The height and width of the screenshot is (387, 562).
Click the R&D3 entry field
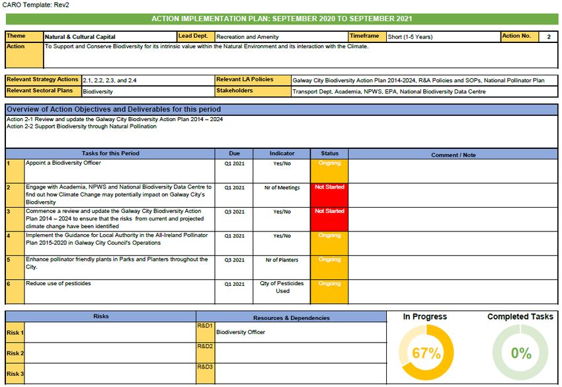point(300,373)
